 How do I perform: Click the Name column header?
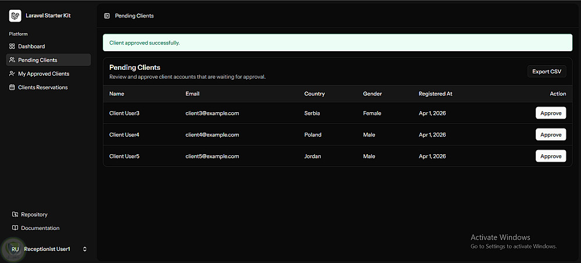(x=117, y=94)
